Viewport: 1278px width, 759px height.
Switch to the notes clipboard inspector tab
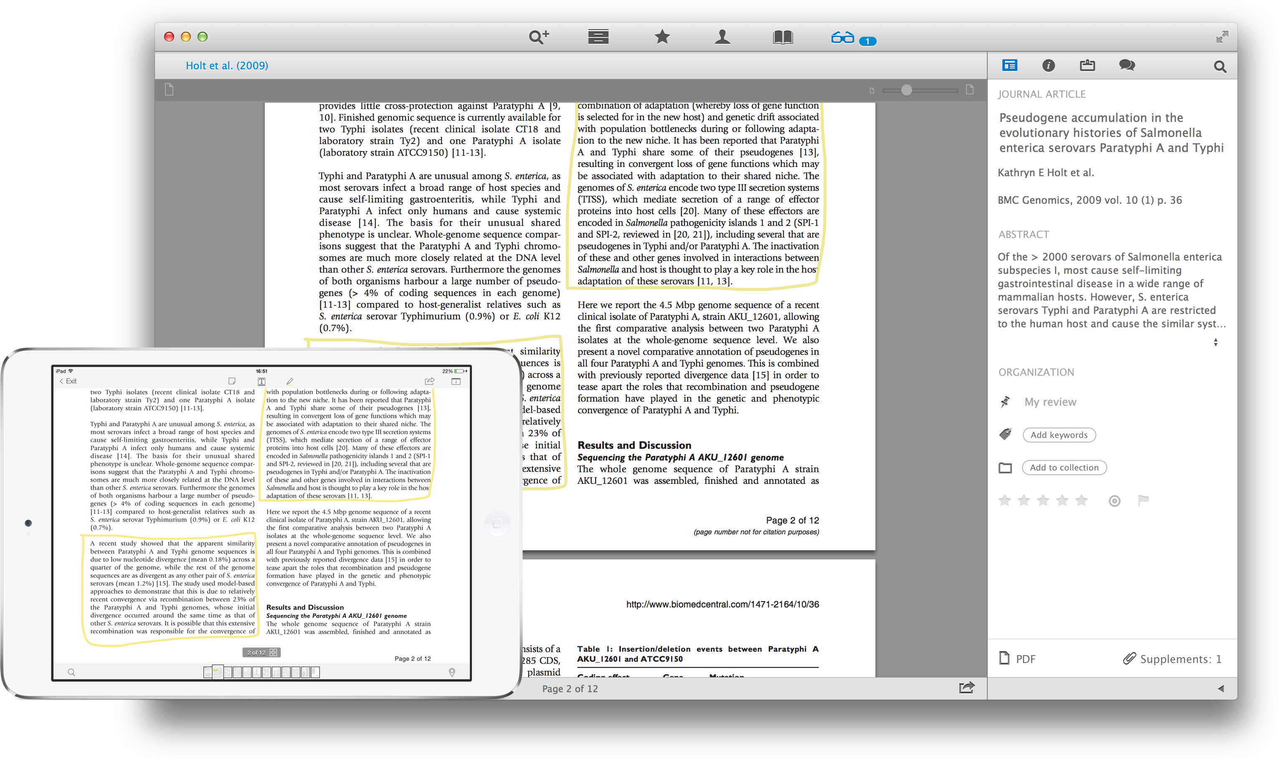click(1087, 65)
